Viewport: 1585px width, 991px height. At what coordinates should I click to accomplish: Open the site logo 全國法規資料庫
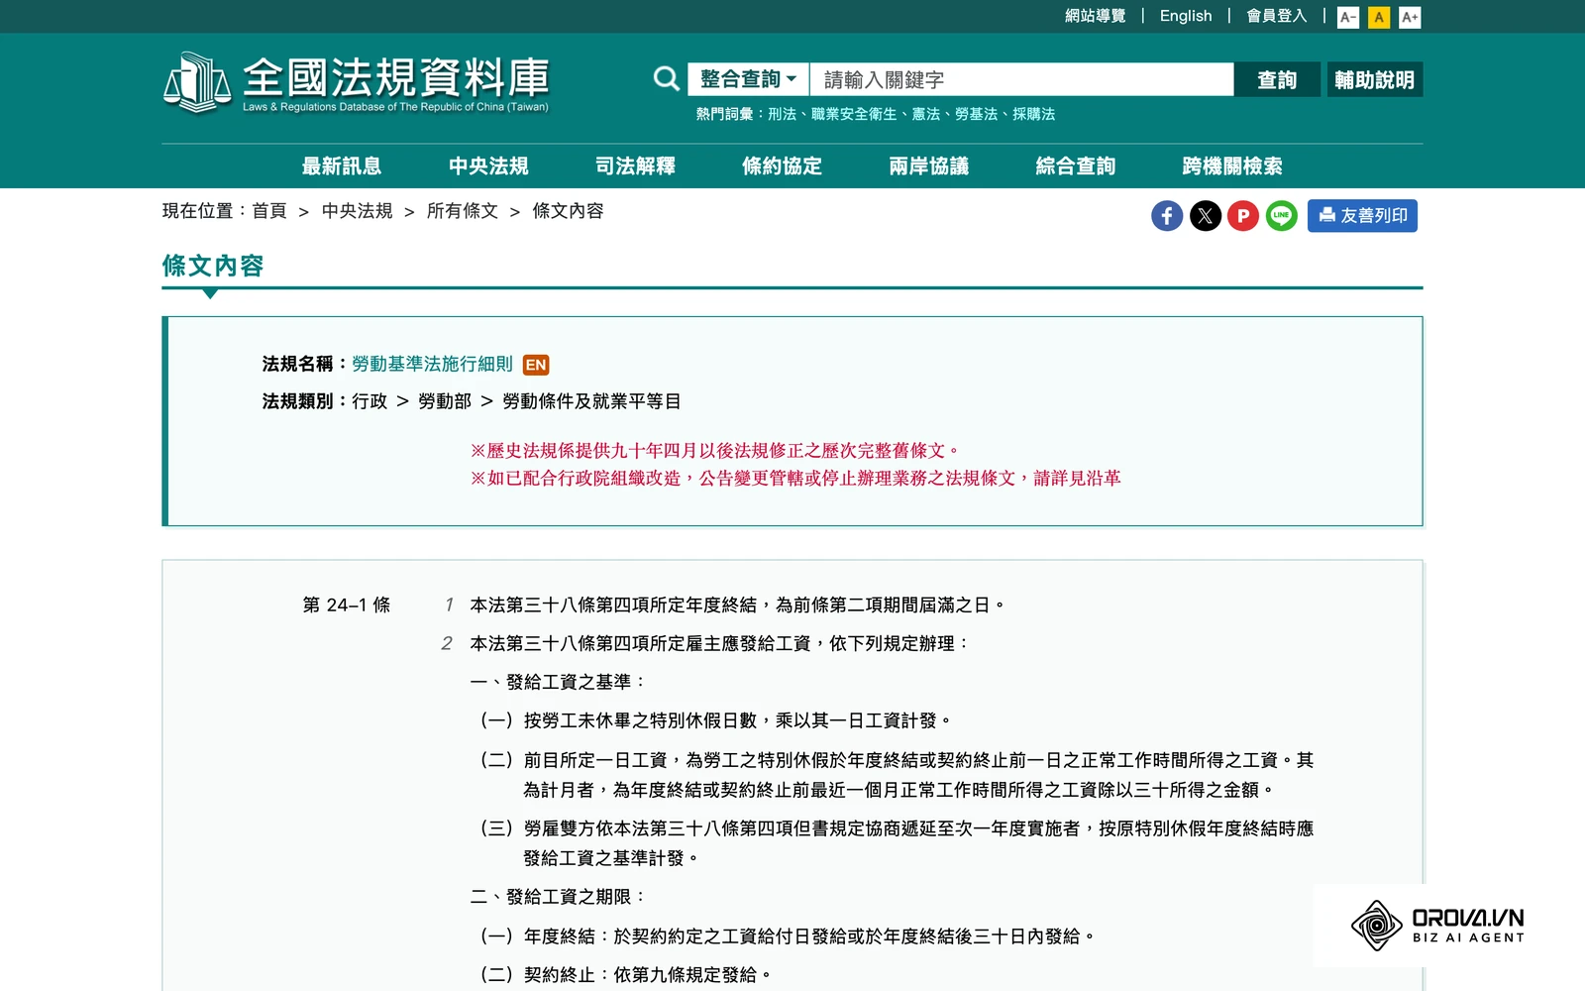(x=356, y=82)
